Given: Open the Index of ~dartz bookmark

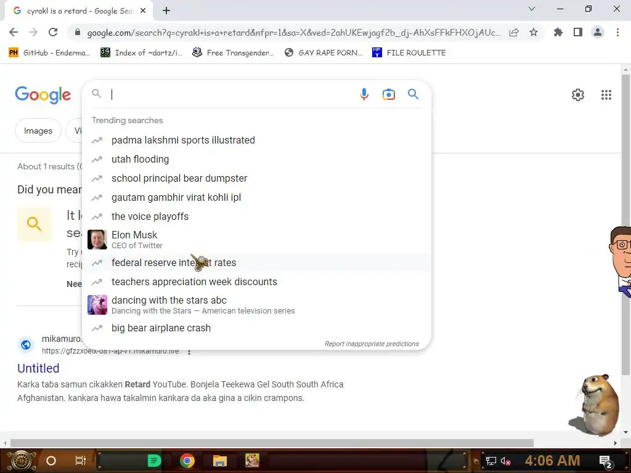Looking at the screenshot, I should (x=142, y=53).
